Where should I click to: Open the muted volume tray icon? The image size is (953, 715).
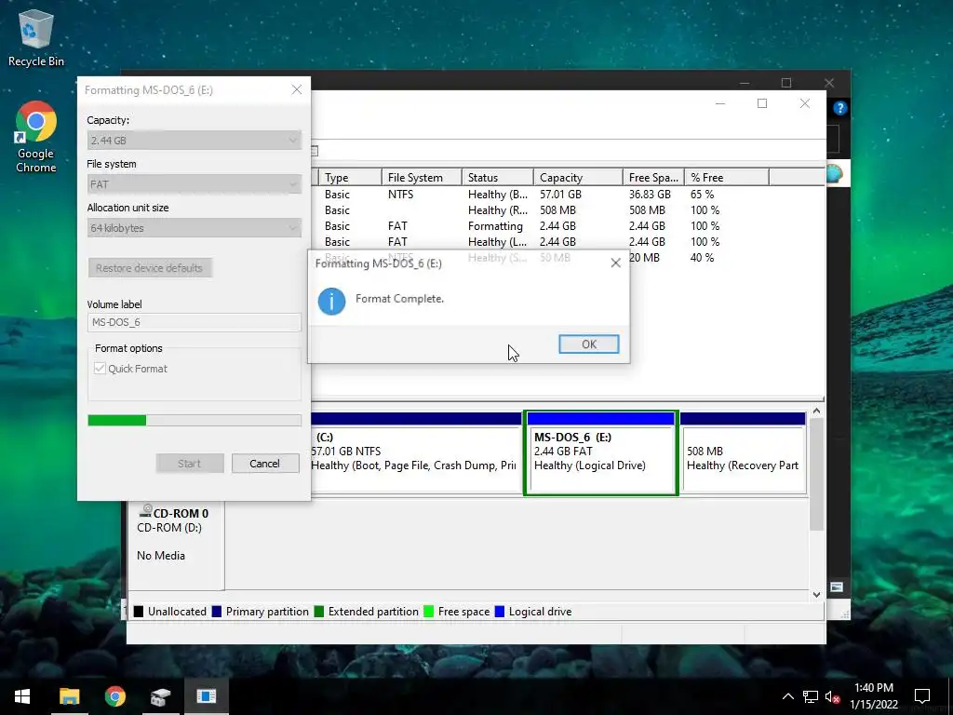click(x=833, y=696)
